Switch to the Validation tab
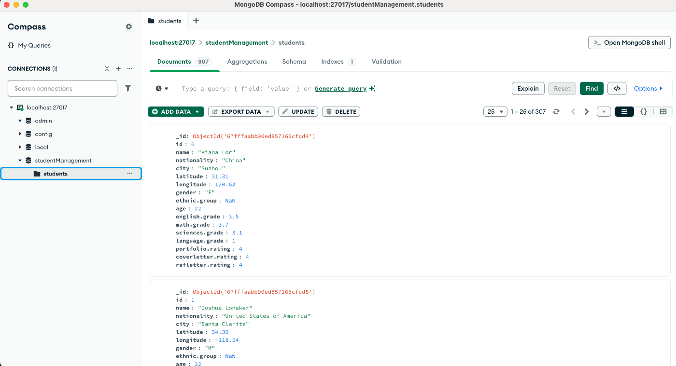 tap(386, 62)
